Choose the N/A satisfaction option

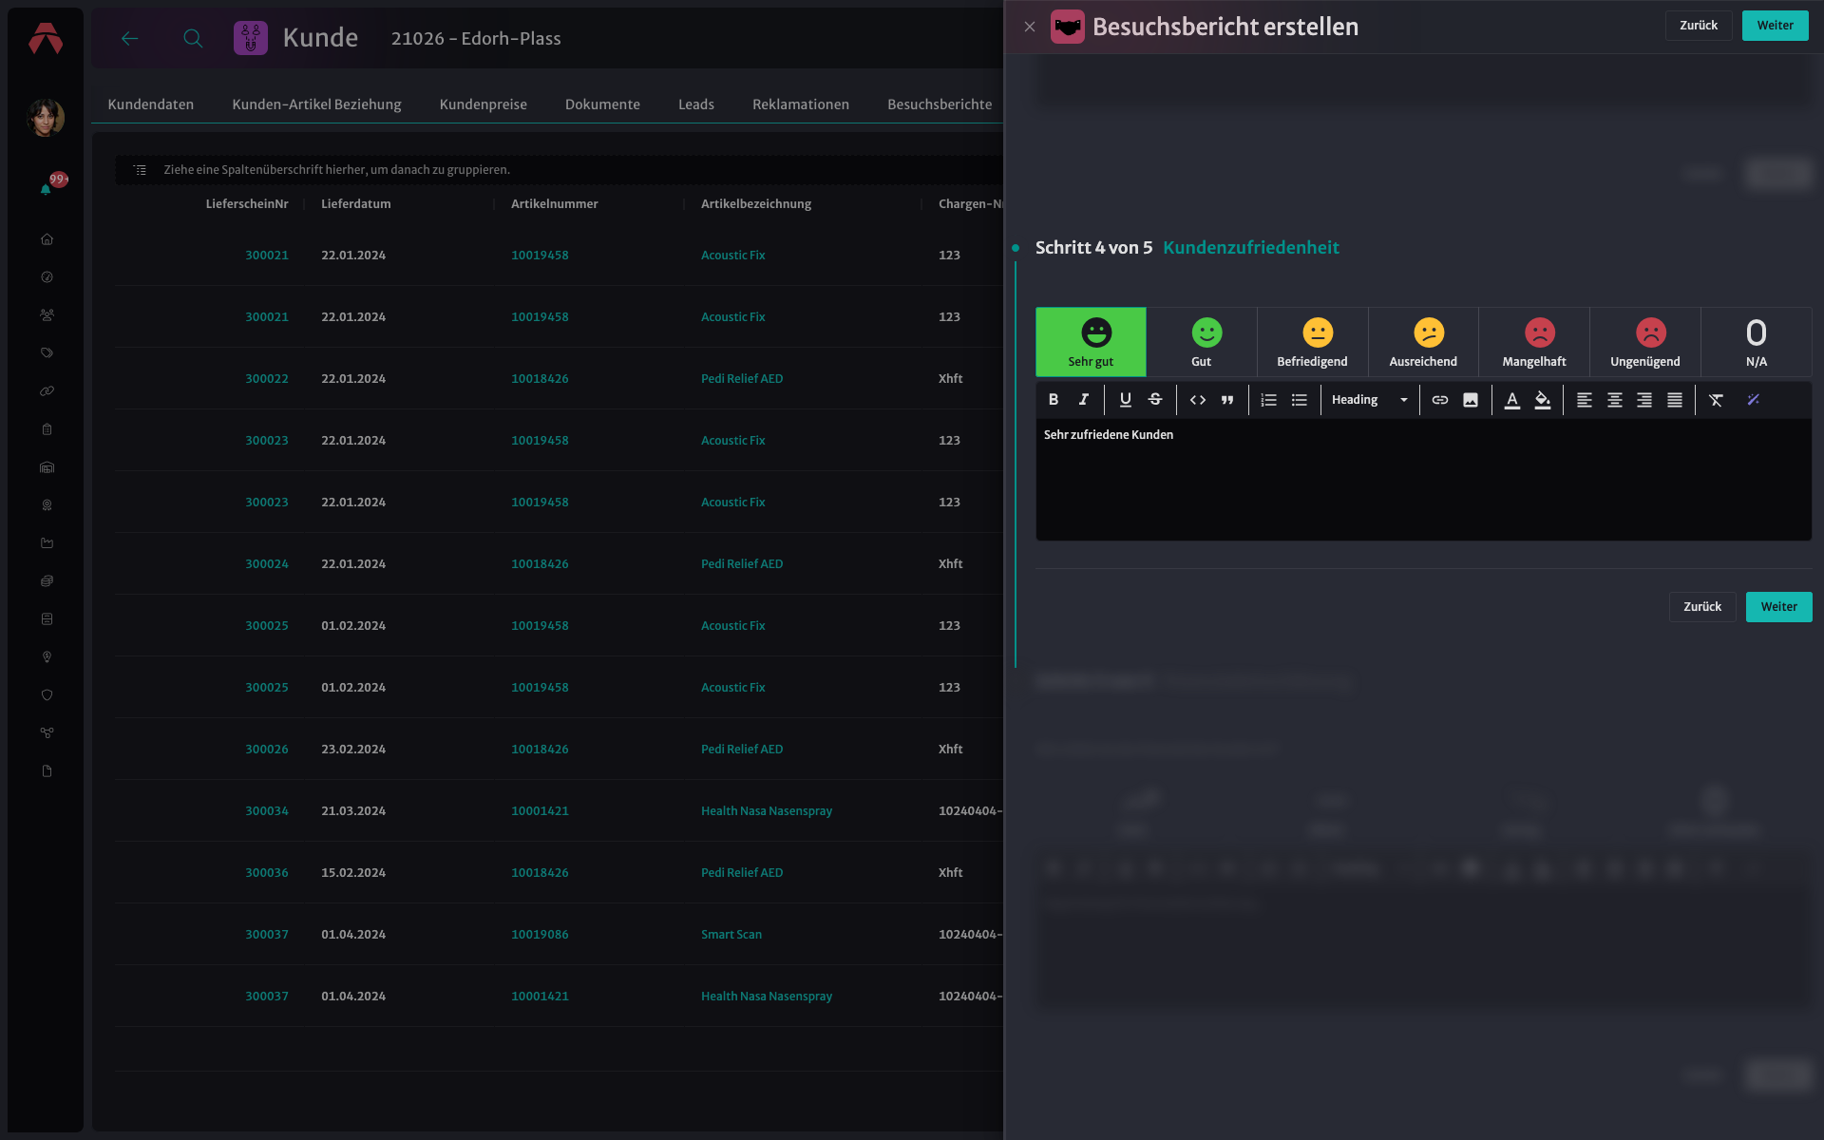coord(1757,342)
